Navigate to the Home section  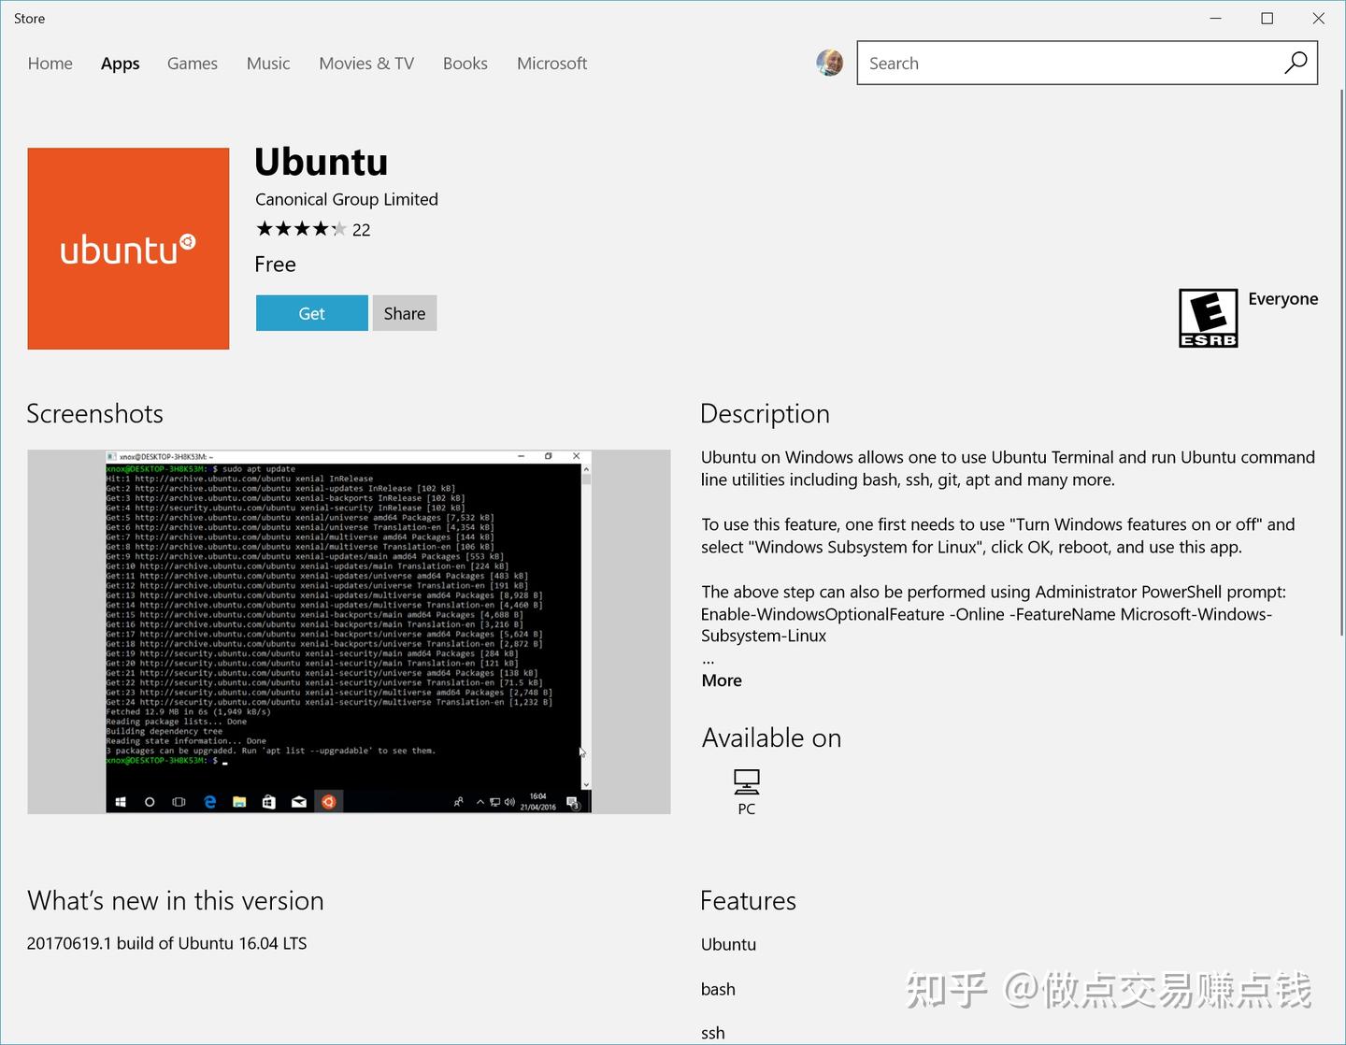50,63
